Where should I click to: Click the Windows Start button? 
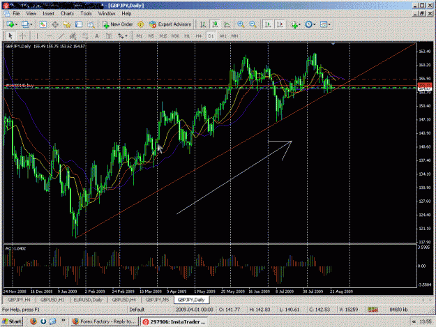(x=12, y=321)
